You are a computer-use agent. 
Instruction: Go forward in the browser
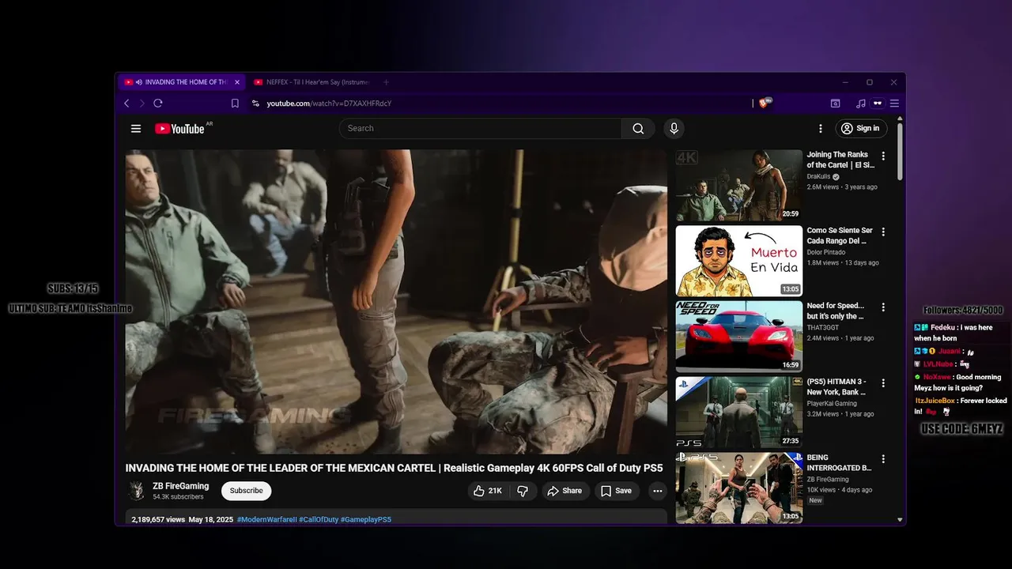(142, 104)
